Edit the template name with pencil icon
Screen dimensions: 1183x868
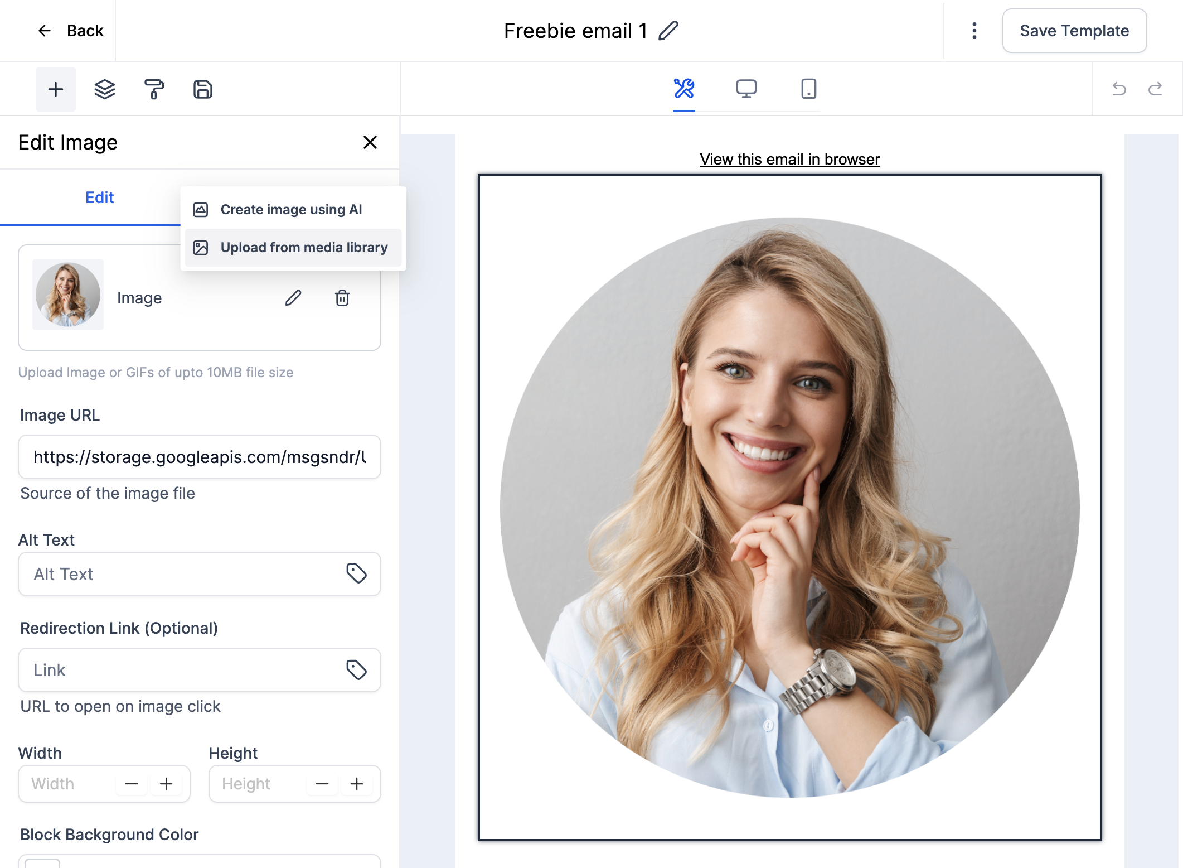[x=668, y=31]
